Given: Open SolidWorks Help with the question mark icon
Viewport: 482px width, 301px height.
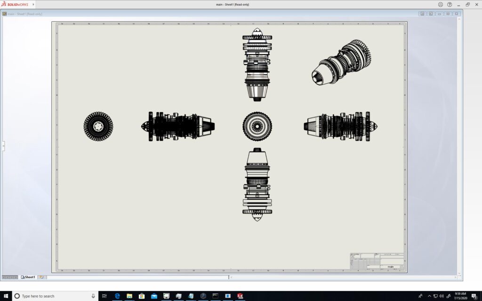Looking at the screenshot, I should point(450,5).
